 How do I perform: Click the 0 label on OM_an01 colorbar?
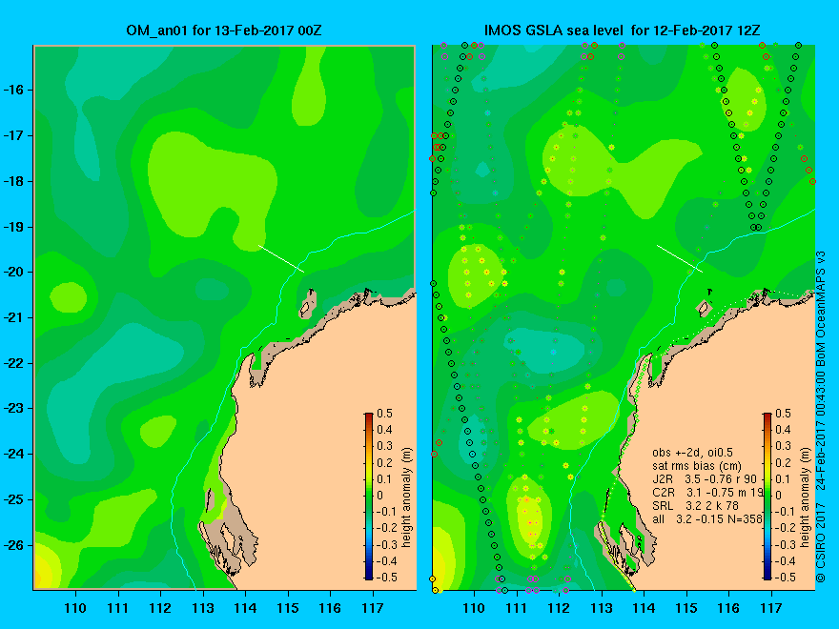(x=379, y=496)
